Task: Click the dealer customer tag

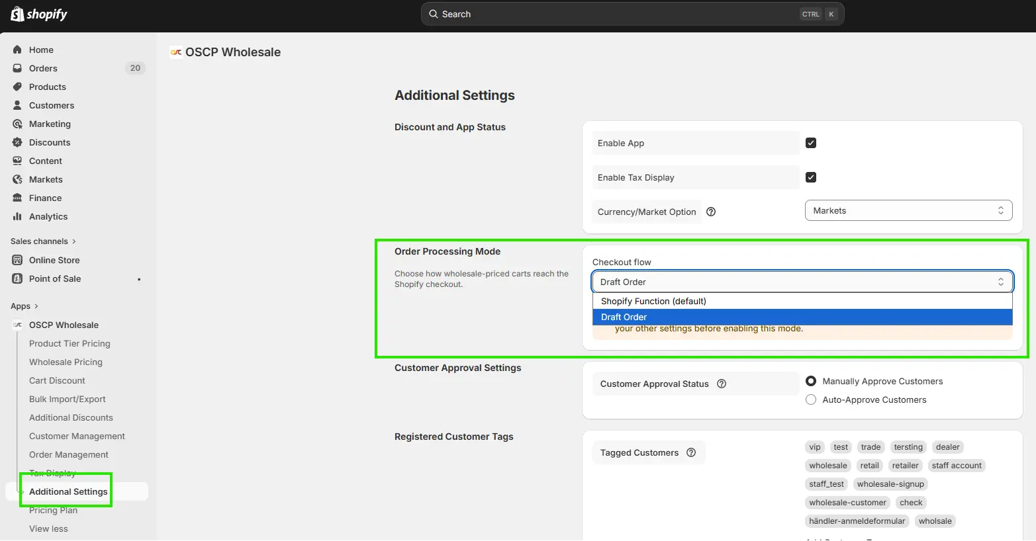Action: pos(947,447)
